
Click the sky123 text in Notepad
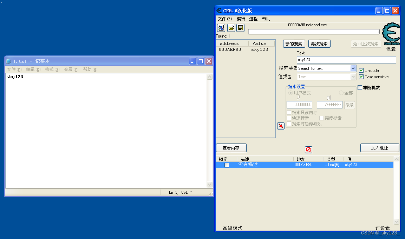tap(15, 77)
